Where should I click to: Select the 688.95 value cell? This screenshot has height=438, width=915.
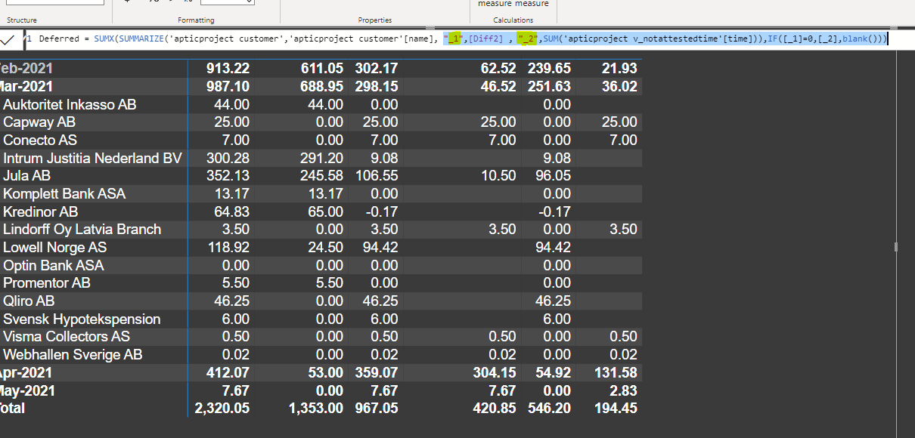click(x=322, y=87)
